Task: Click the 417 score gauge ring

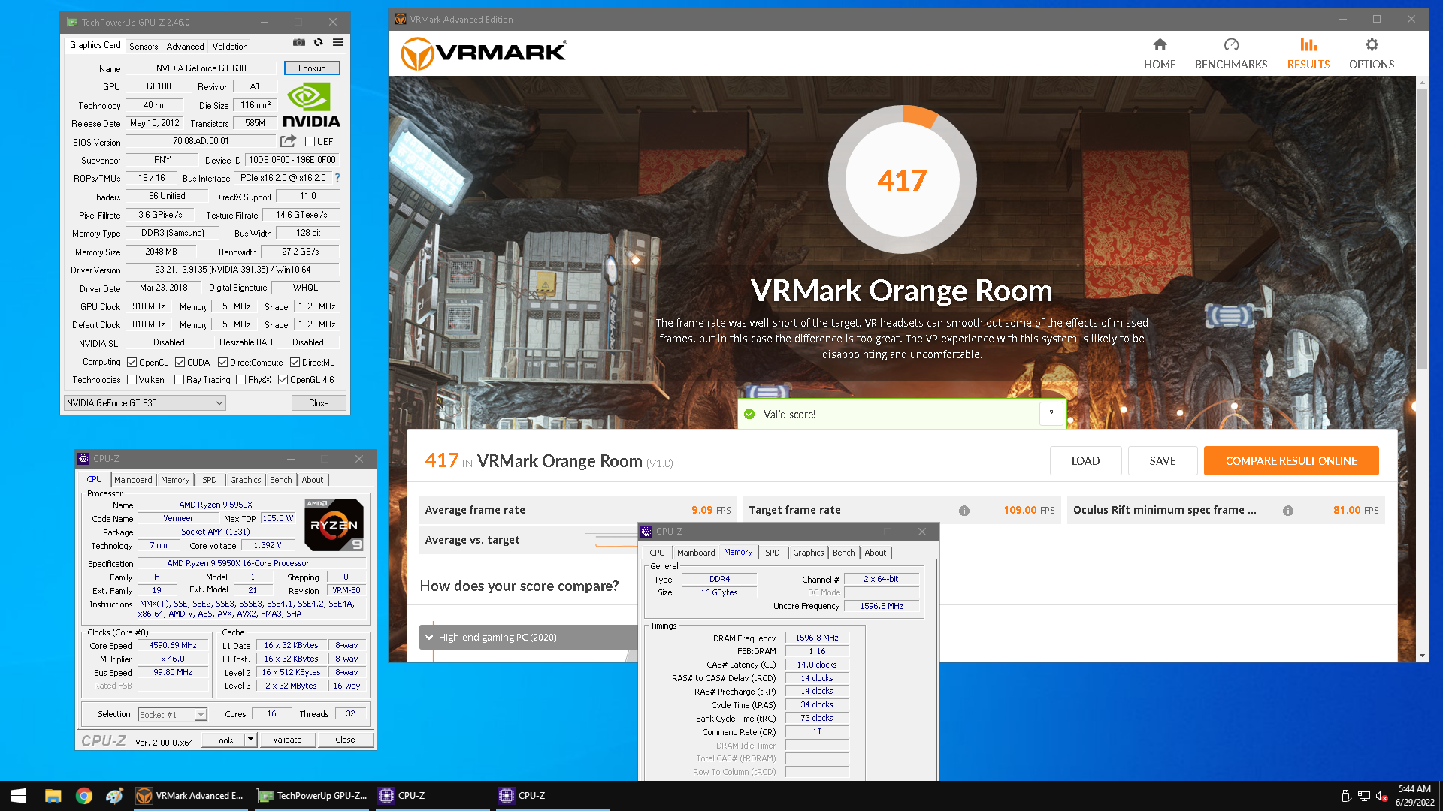Action: point(902,179)
